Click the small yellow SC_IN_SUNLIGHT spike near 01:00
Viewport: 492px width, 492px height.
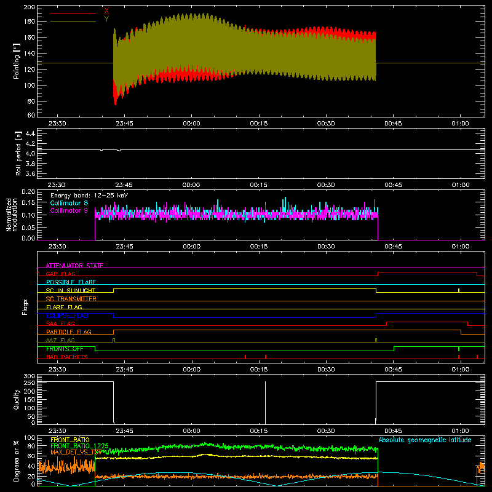pos(459,290)
